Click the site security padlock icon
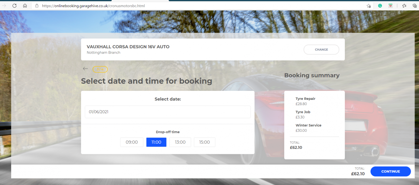Image resolution: width=419 pixels, height=185 pixels. (x=37, y=6)
